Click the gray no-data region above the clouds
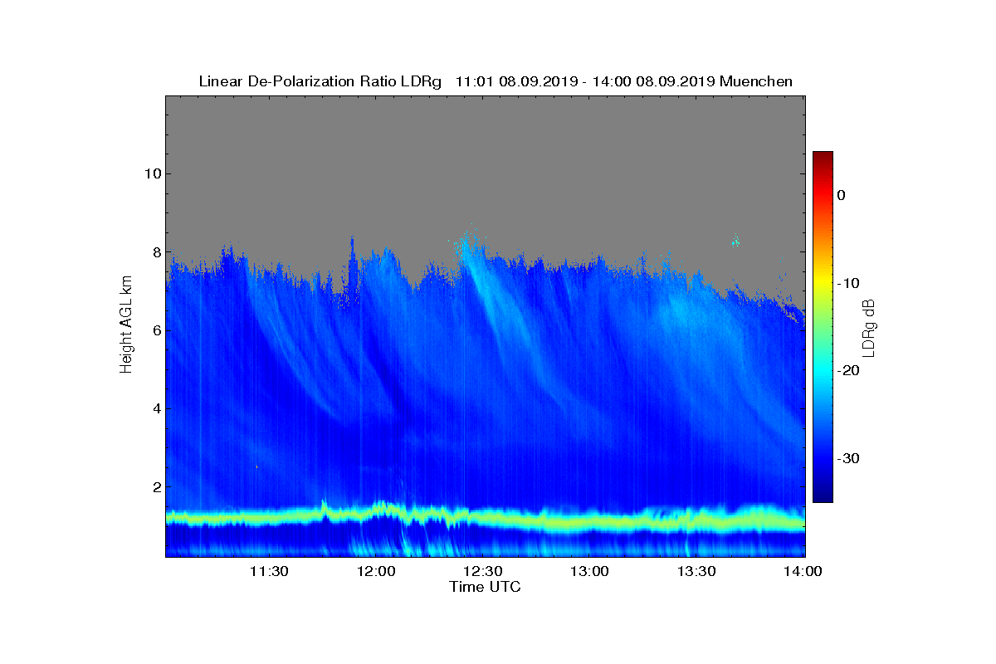Viewport: 996px width, 664px height. click(x=486, y=166)
